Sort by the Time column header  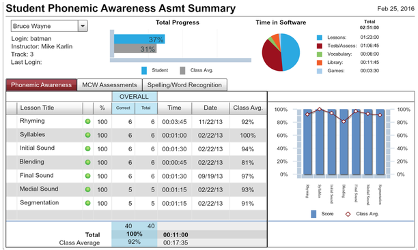click(174, 108)
